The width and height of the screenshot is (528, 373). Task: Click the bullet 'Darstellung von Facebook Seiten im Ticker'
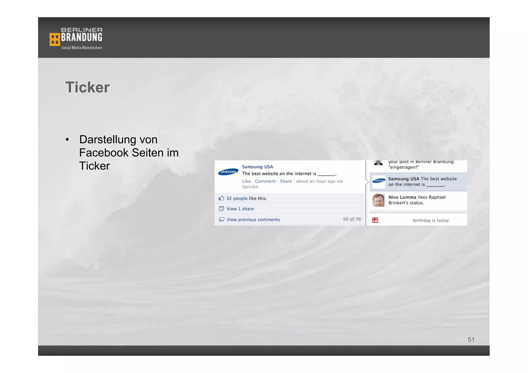[x=129, y=153]
